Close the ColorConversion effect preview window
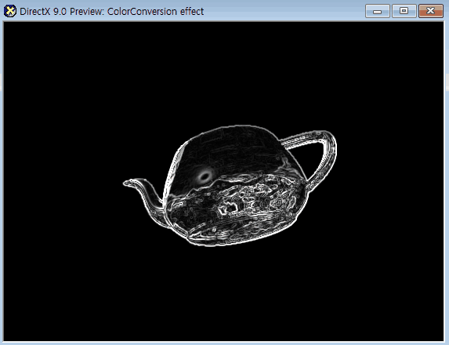Screen dimensions: 449x345 pyautogui.click(x=431, y=11)
